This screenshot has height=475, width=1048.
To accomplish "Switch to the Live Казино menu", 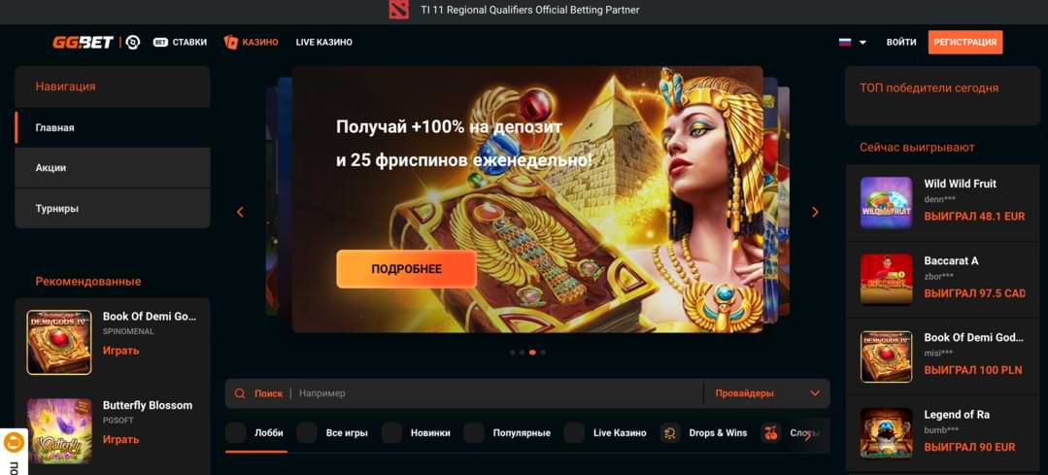I will pos(324,42).
